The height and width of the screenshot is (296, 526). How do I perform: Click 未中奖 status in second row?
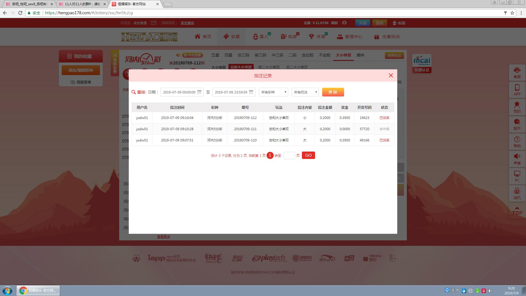point(384,129)
